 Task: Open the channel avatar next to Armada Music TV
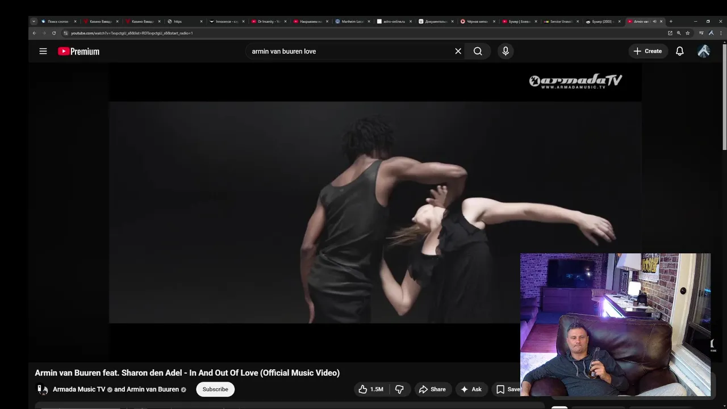(43, 389)
